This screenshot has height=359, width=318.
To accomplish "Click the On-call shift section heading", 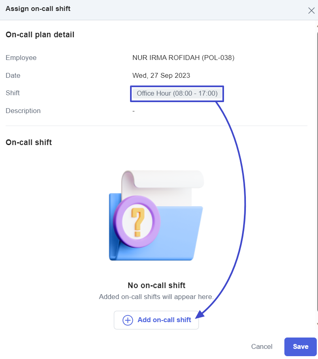I will point(29,142).
